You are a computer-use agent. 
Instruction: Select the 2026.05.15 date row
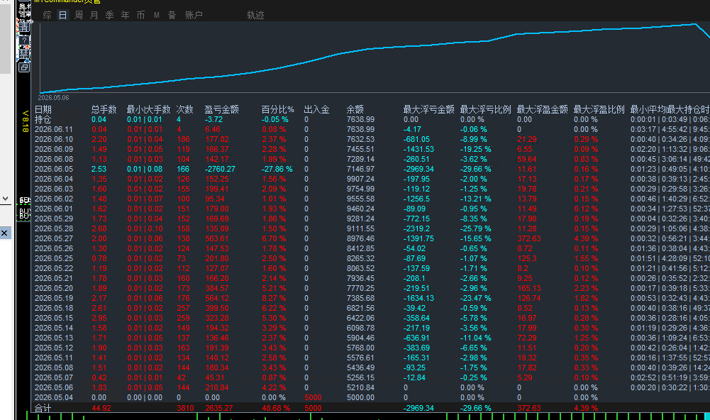(371, 318)
